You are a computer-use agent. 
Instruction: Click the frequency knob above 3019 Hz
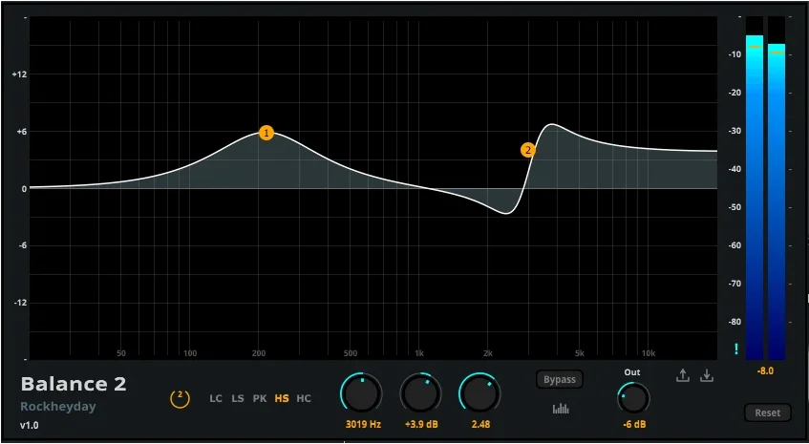[361, 393]
